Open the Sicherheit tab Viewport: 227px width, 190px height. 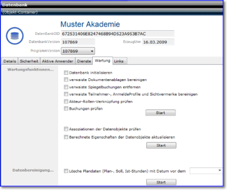pos(29,61)
